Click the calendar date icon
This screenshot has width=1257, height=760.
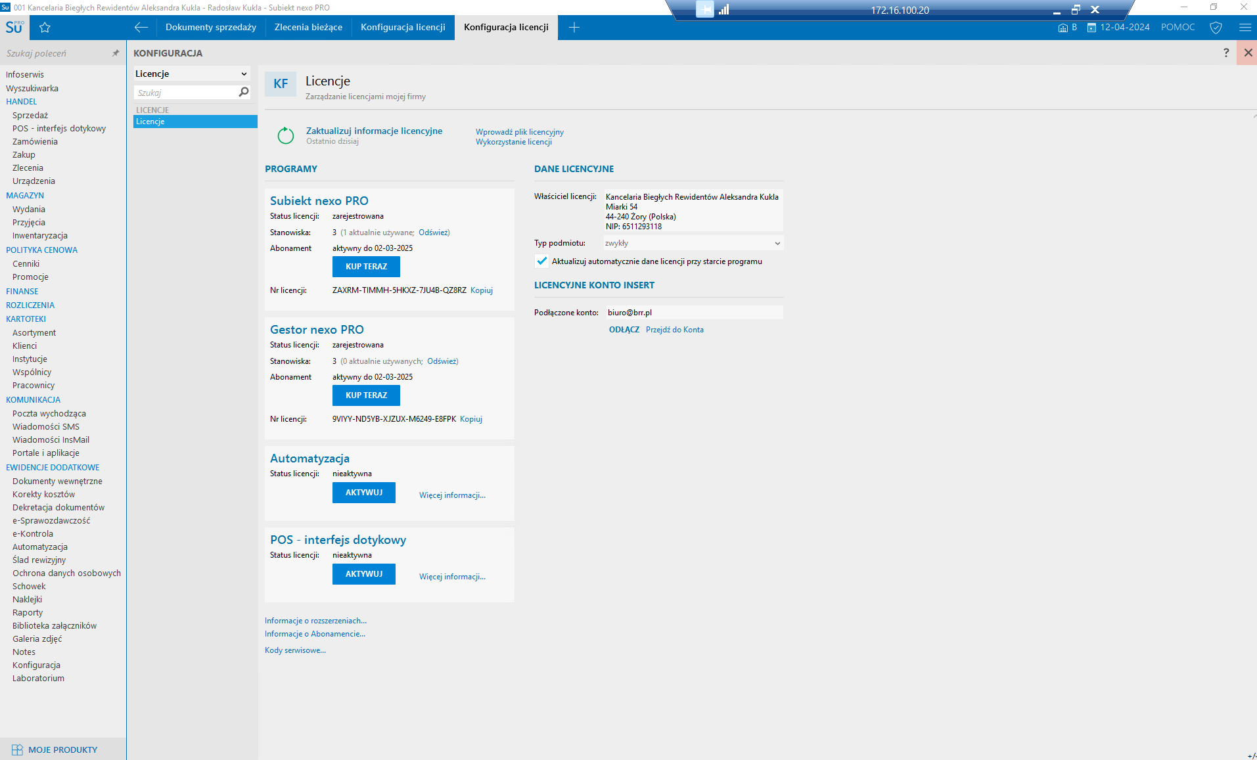[1091, 28]
